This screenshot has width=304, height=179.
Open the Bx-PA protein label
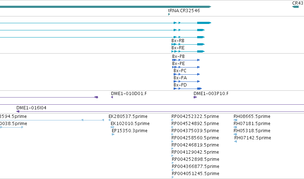click(180, 78)
